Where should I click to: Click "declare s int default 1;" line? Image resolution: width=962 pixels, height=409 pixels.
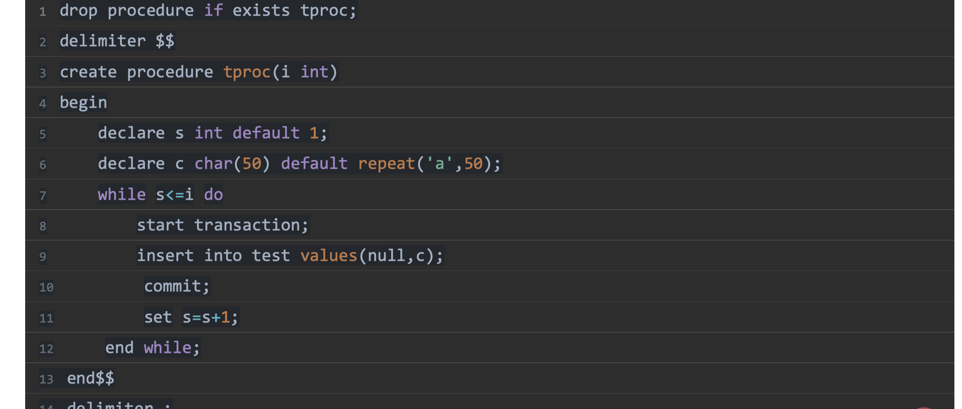click(x=213, y=133)
